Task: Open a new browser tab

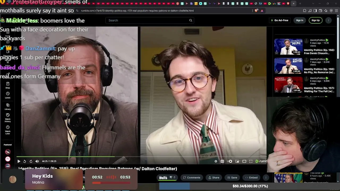Action: point(300,3)
